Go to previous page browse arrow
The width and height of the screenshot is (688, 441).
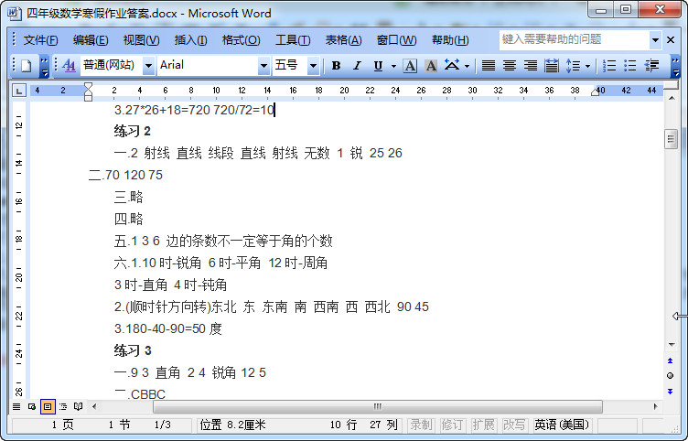(x=671, y=361)
